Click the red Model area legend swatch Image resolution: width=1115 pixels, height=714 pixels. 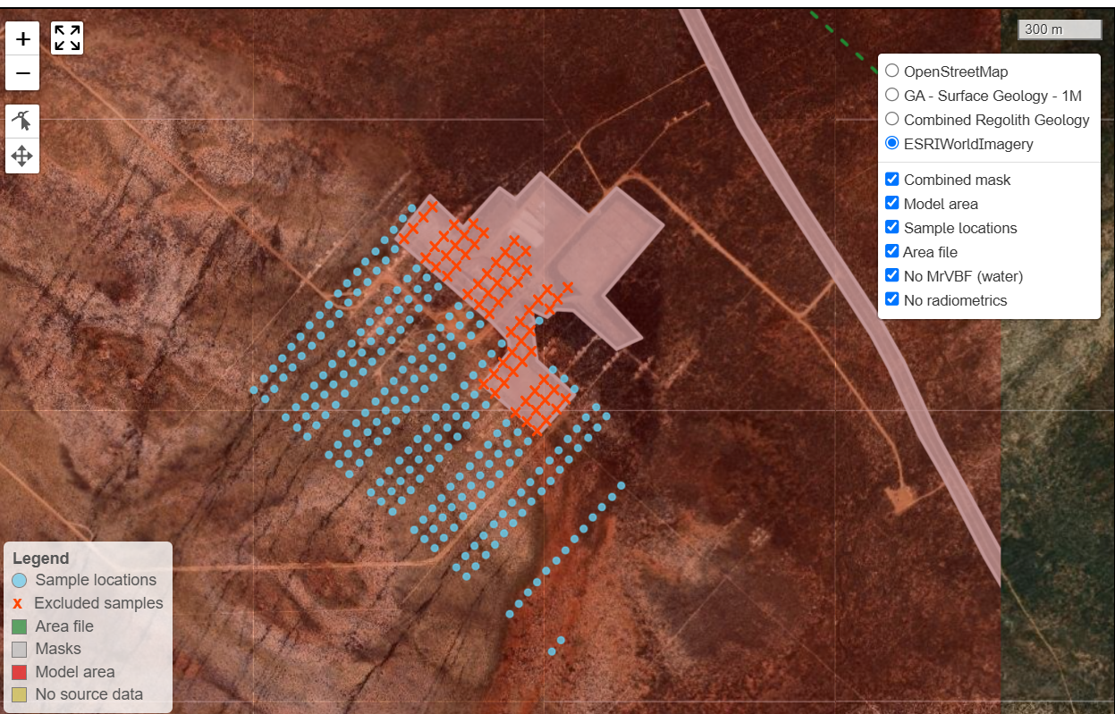20,672
